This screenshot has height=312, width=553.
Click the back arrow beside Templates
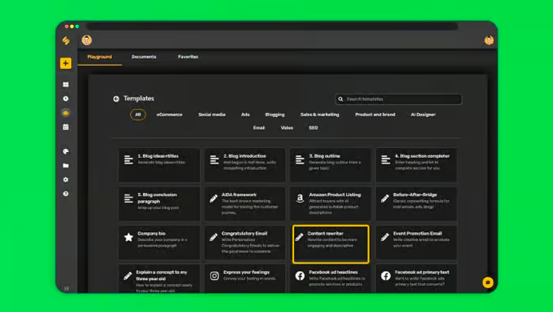pyautogui.click(x=116, y=99)
